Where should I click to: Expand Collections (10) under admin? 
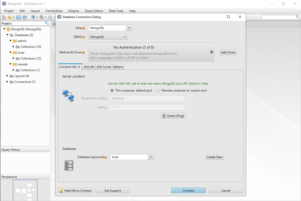(13, 47)
